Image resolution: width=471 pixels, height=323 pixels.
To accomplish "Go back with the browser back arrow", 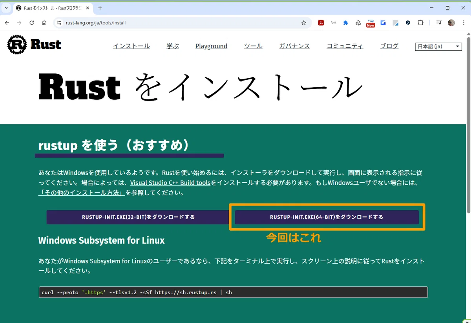I will [7, 23].
